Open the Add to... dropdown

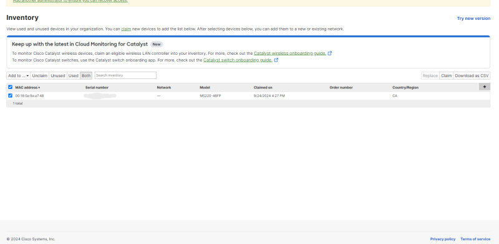click(x=19, y=75)
